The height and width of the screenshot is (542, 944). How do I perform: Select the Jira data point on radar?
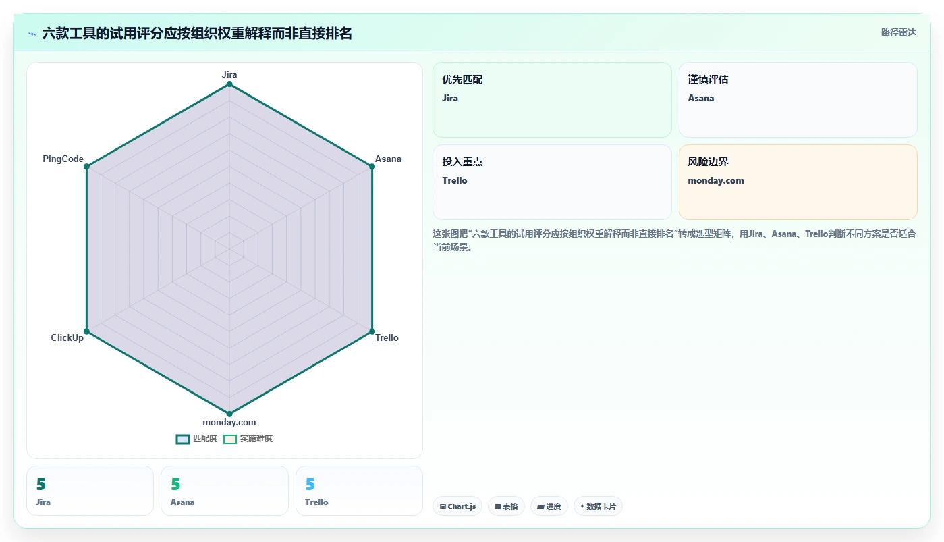229,84
